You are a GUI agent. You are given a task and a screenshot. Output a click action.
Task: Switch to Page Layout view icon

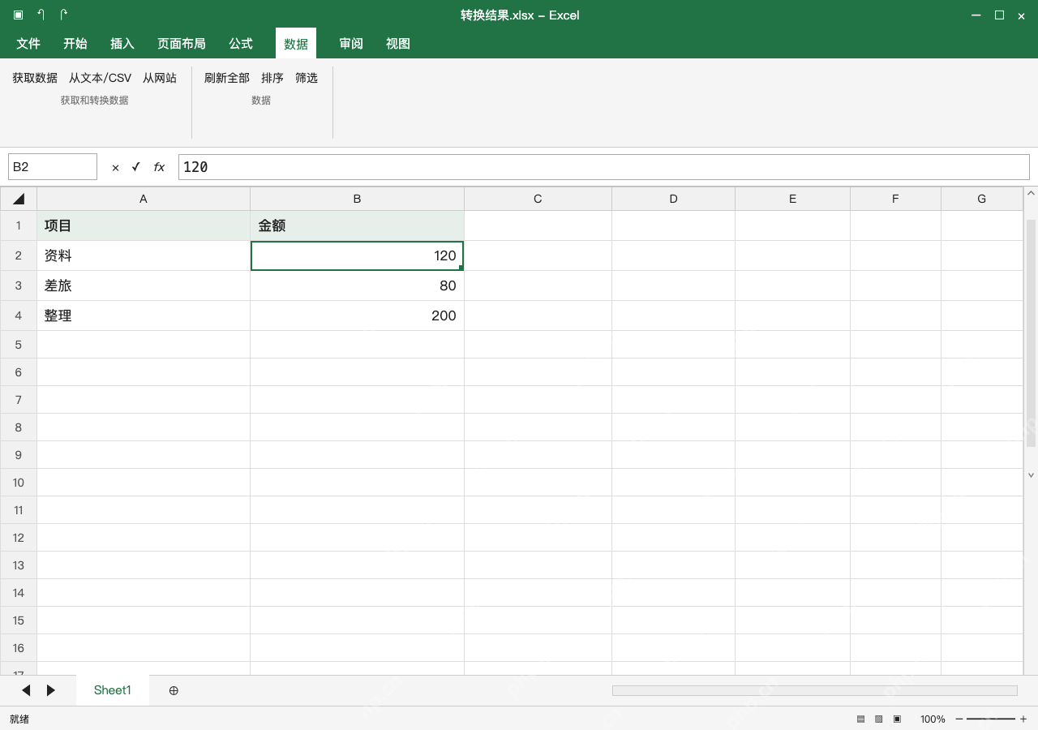click(879, 719)
